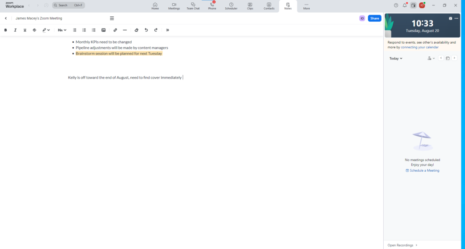Expand the Today dropdown in calendar
The image size is (465, 249).
pos(396,58)
